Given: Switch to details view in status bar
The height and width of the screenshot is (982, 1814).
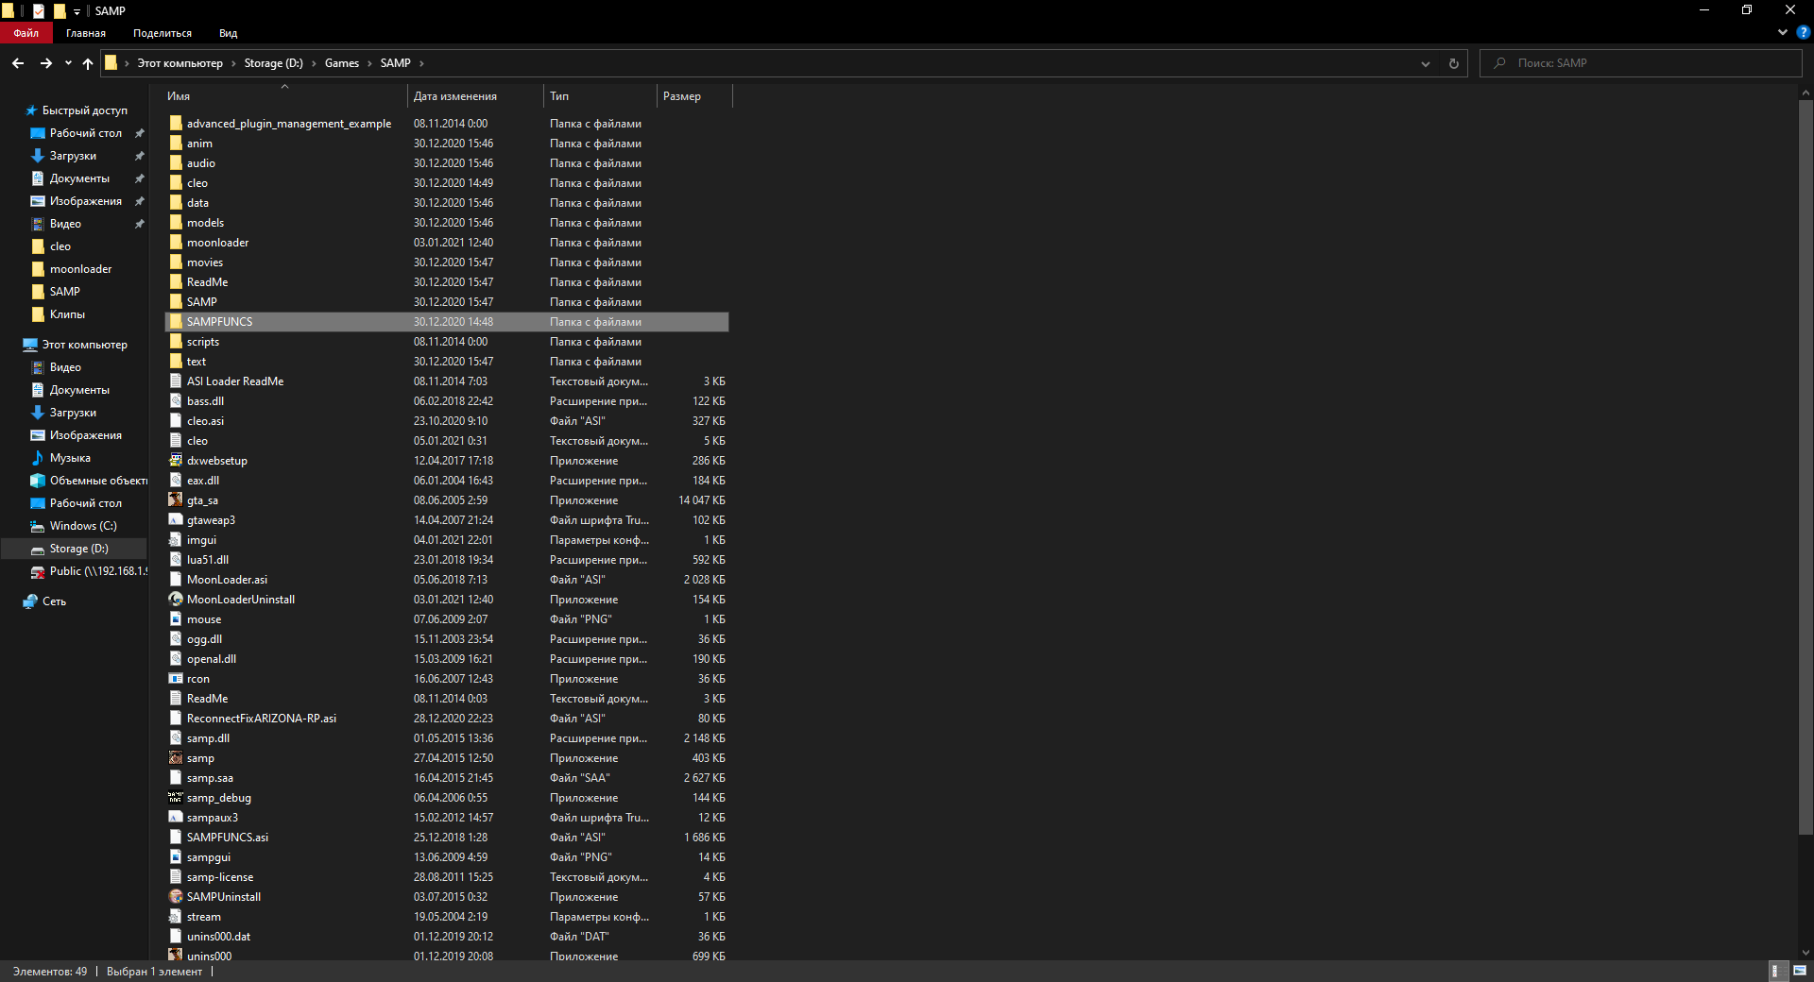Looking at the screenshot, I should (1776, 971).
